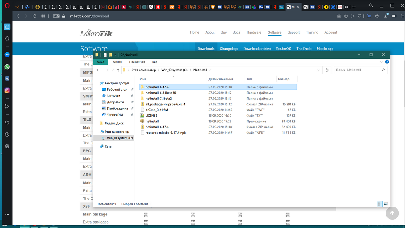Select routeros-mipsbe-6.47.4.npk file
Viewport: 405px width, 228px height.
166,133
